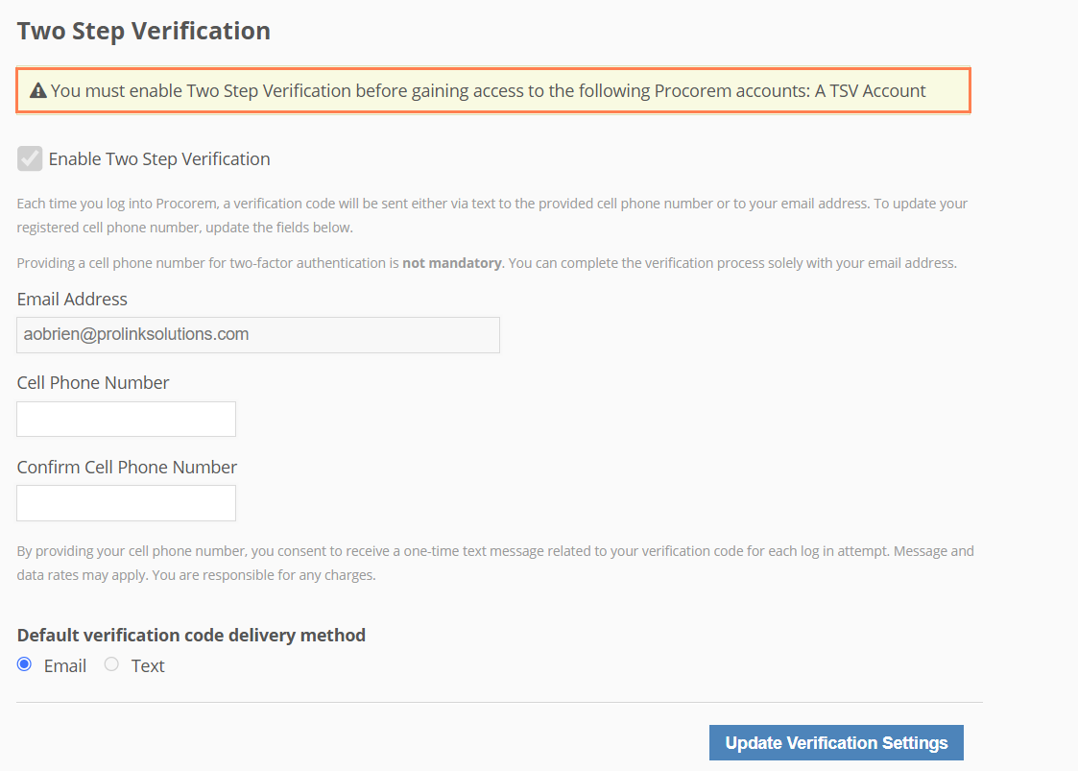Select the Email delivery radio button
Viewport: 1078px width, 771px height.
25,664
